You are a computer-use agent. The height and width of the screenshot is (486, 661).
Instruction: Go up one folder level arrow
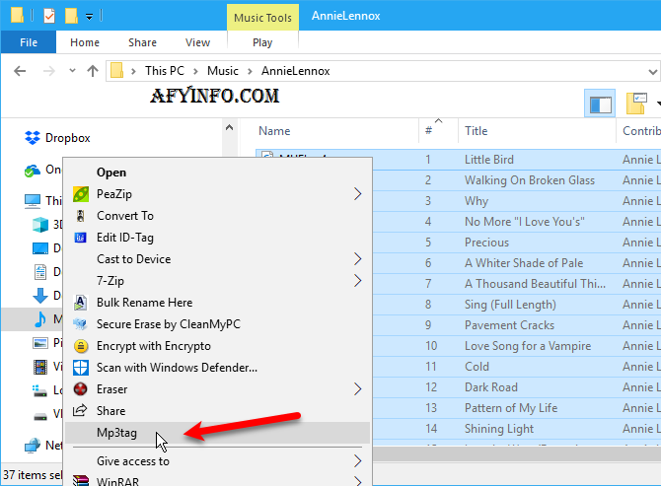[x=93, y=71]
